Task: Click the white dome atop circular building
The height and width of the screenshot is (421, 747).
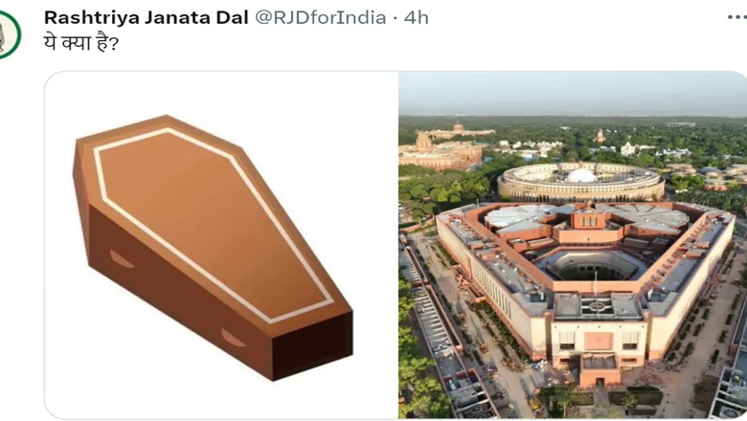Action: click(580, 175)
